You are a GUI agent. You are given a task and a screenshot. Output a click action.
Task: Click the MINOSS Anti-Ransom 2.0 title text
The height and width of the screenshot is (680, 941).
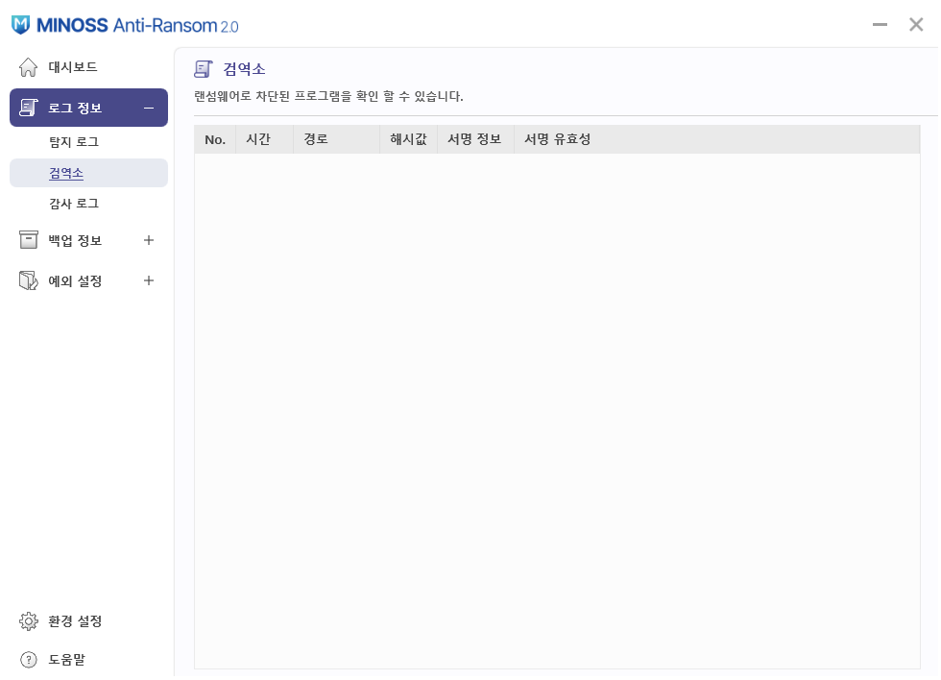point(137,25)
